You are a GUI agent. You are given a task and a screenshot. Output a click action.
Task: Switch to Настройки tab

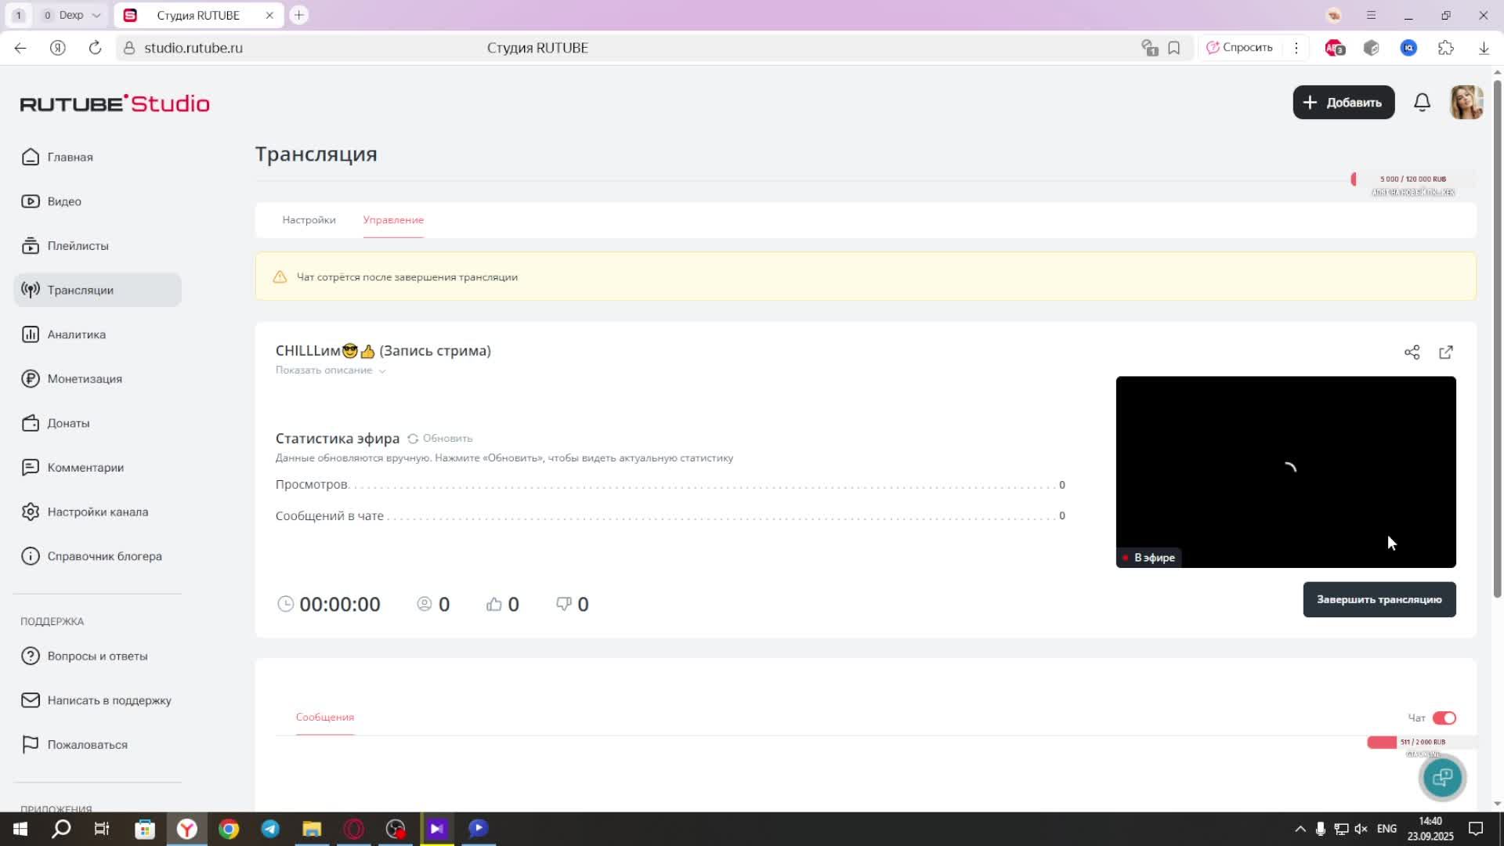click(x=309, y=220)
